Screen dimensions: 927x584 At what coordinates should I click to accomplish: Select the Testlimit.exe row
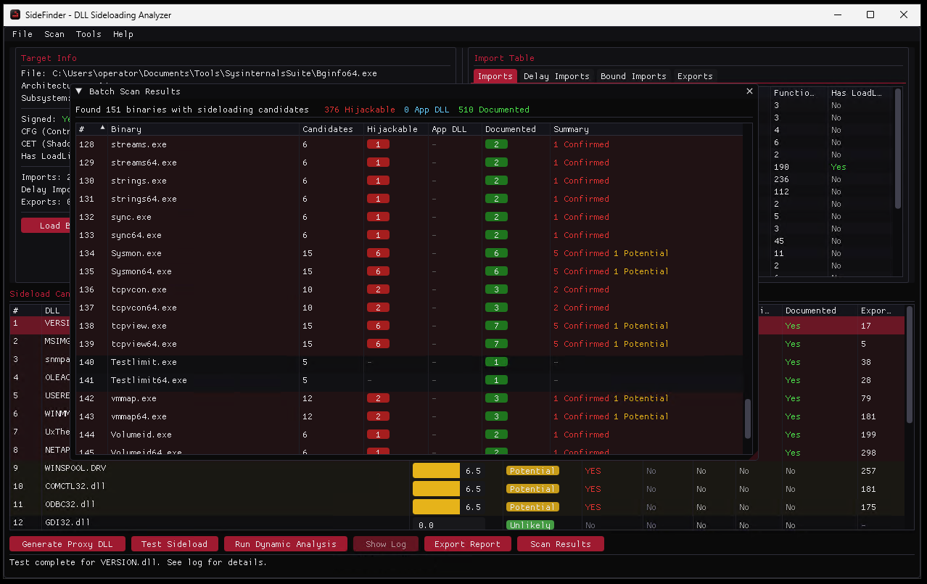(410, 362)
